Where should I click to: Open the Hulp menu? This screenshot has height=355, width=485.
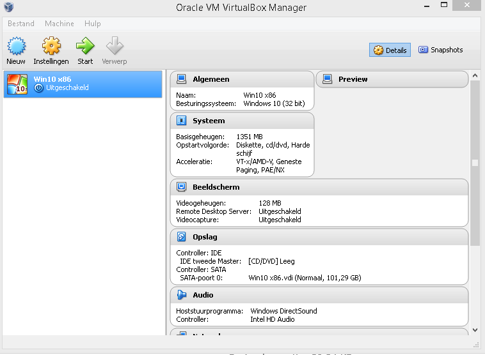coord(93,24)
